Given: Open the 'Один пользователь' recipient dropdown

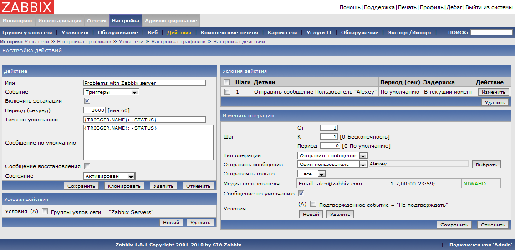Looking at the screenshot, I should pos(332,164).
